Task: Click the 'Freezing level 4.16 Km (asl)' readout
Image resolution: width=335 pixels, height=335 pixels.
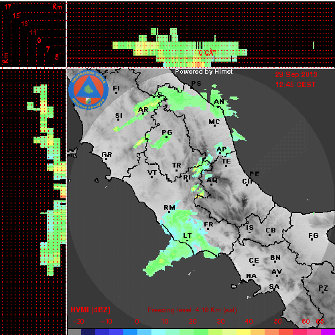Action: click(192, 310)
